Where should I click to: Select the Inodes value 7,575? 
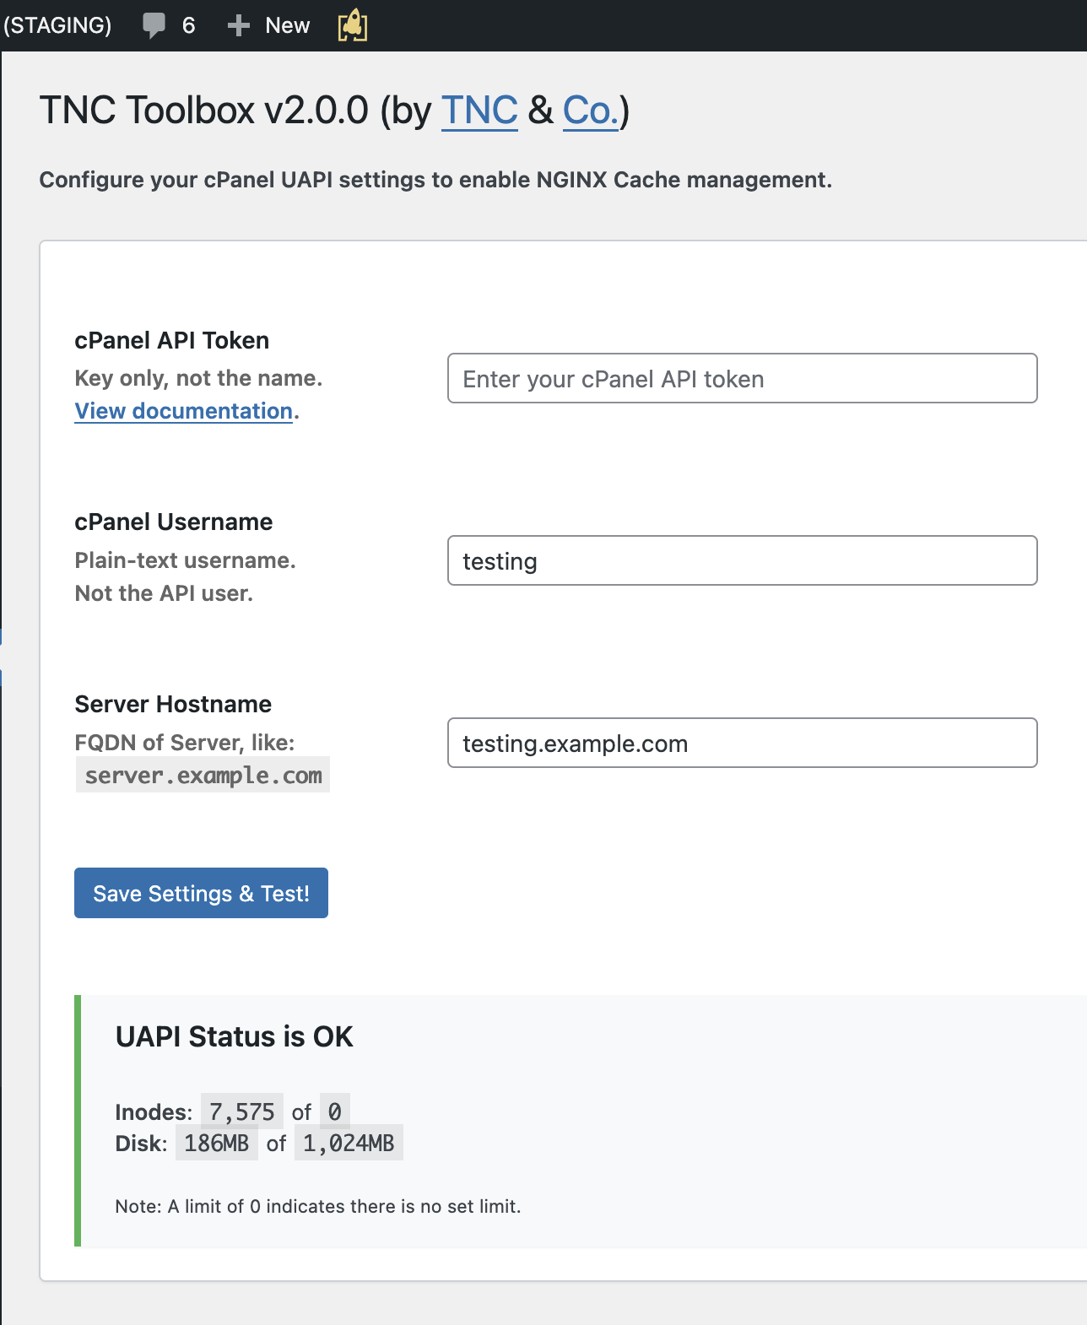pos(242,1112)
